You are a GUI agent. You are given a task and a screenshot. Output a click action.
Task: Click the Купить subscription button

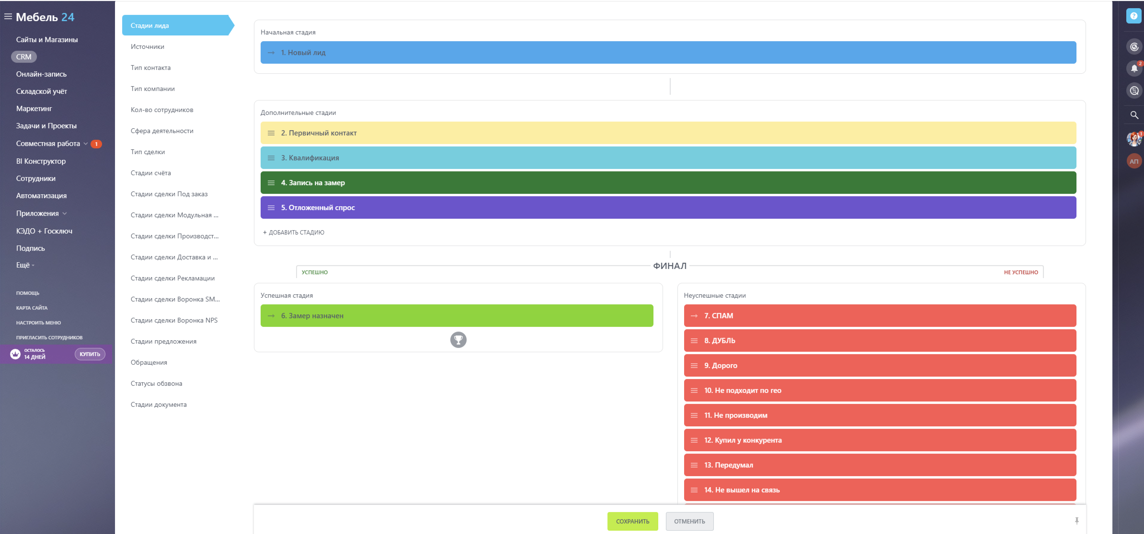click(x=90, y=354)
